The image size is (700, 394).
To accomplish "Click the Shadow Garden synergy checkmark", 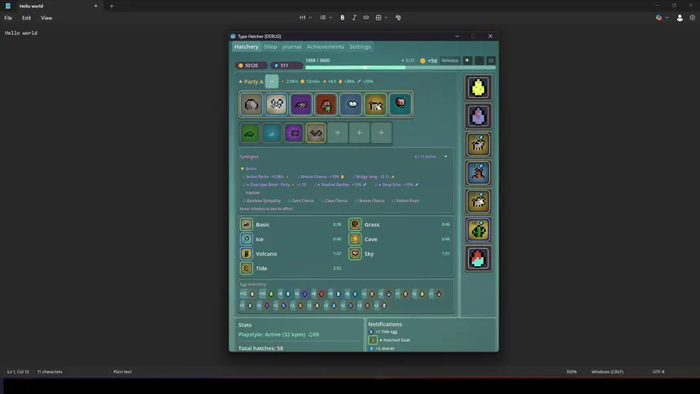I will 315,185.
